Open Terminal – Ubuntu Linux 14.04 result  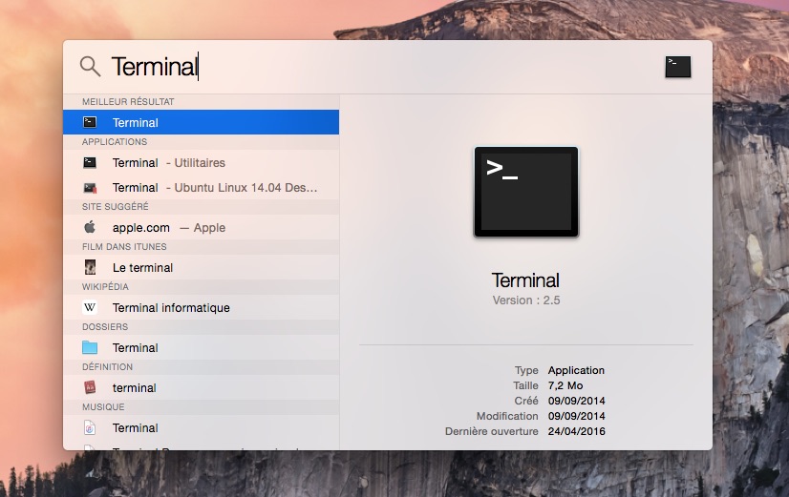201,187
